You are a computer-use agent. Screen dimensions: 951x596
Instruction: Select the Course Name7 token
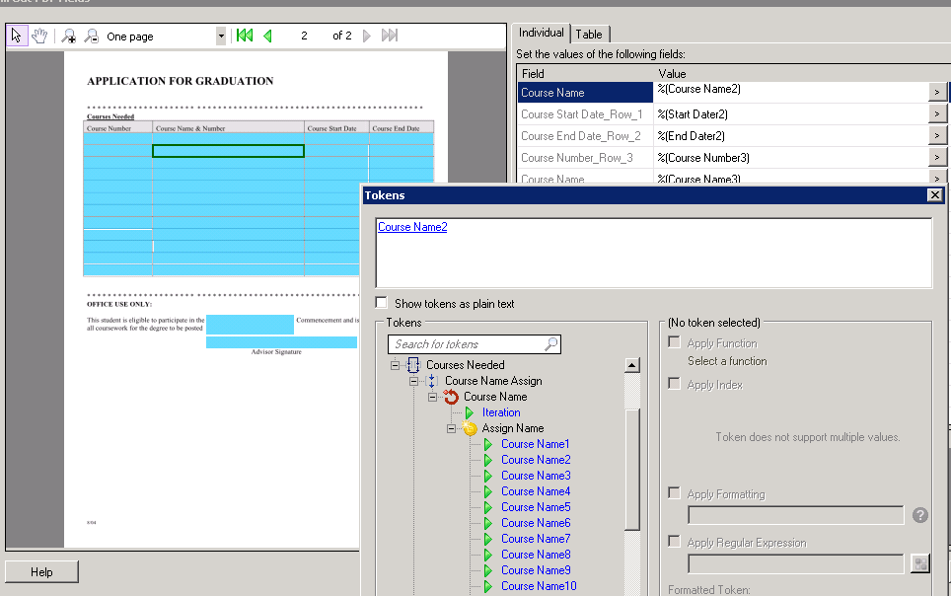(536, 539)
